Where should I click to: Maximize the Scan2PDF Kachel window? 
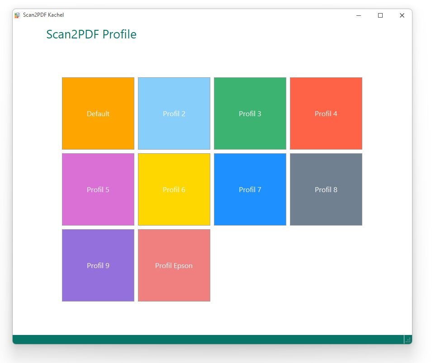pyautogui.click(x=380, y=15)
